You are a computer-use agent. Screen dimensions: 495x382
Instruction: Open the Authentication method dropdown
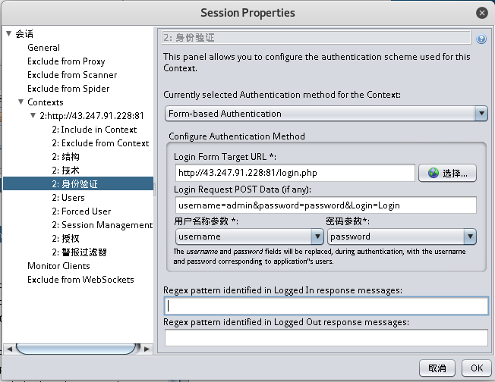click(x=481, y=114)
